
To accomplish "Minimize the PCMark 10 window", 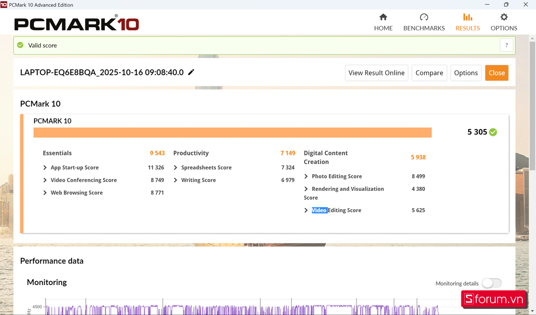I will [486, 5].
